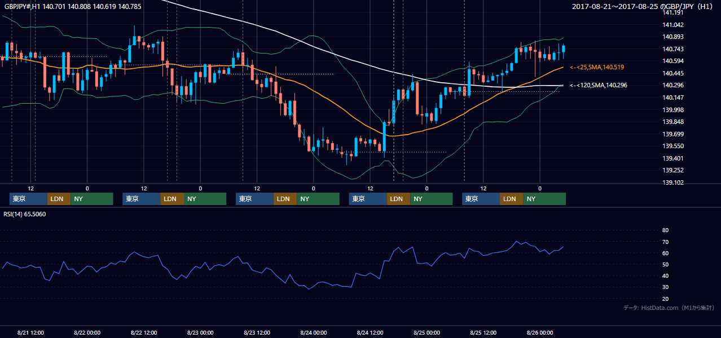Click price axis value 140.594

pyautogui.click(x=673, y=61)
